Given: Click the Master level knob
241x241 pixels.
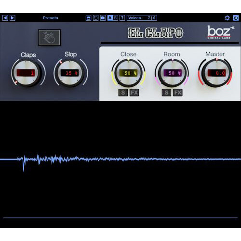Looking at the screenshot, I should [x=216, y=73].
